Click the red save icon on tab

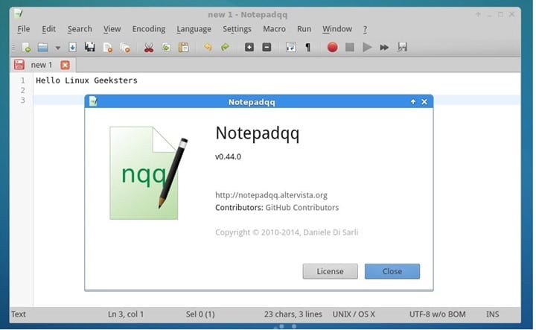pyautogui.click(x=19, y=65)
